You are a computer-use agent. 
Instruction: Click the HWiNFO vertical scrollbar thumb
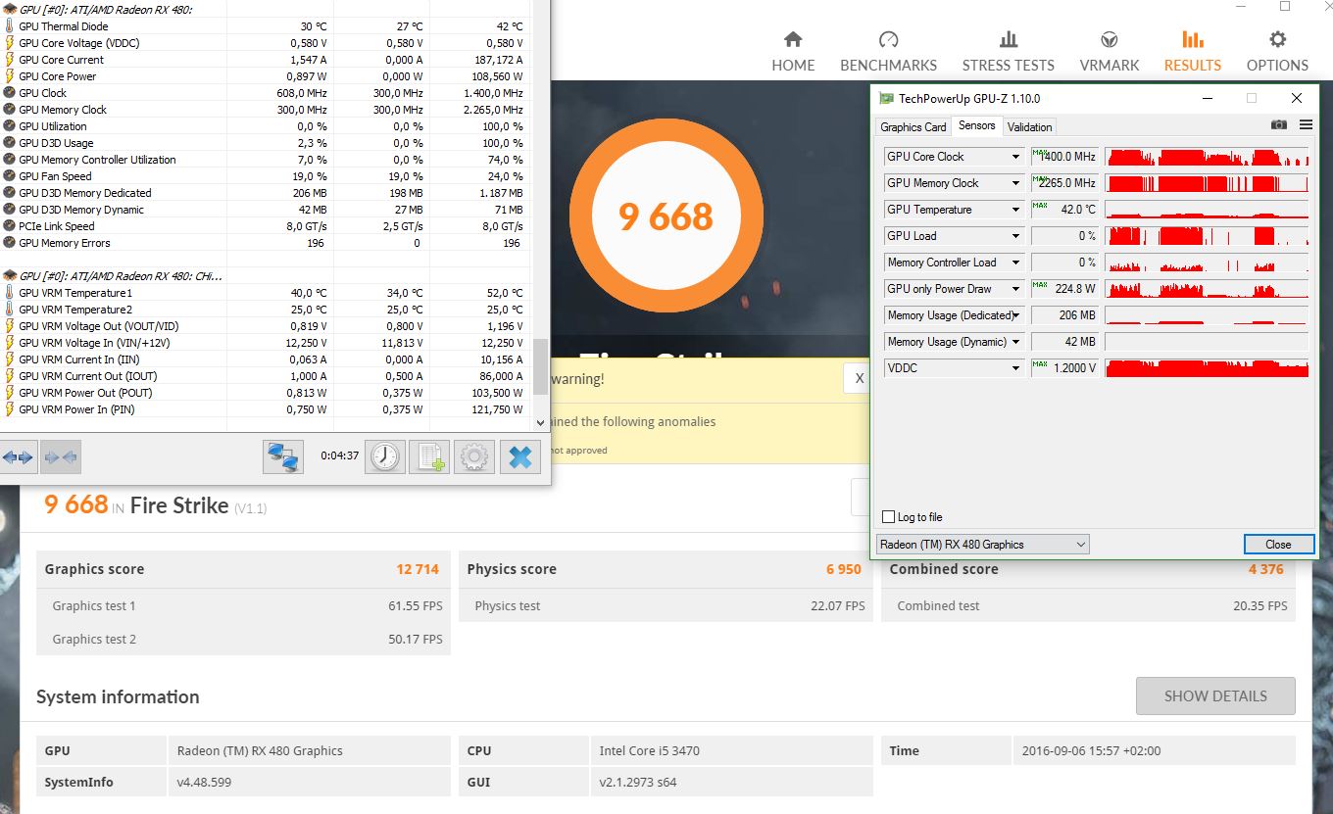[540, 367]
